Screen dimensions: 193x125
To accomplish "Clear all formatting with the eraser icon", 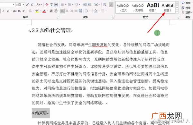I will coord(47,5).
